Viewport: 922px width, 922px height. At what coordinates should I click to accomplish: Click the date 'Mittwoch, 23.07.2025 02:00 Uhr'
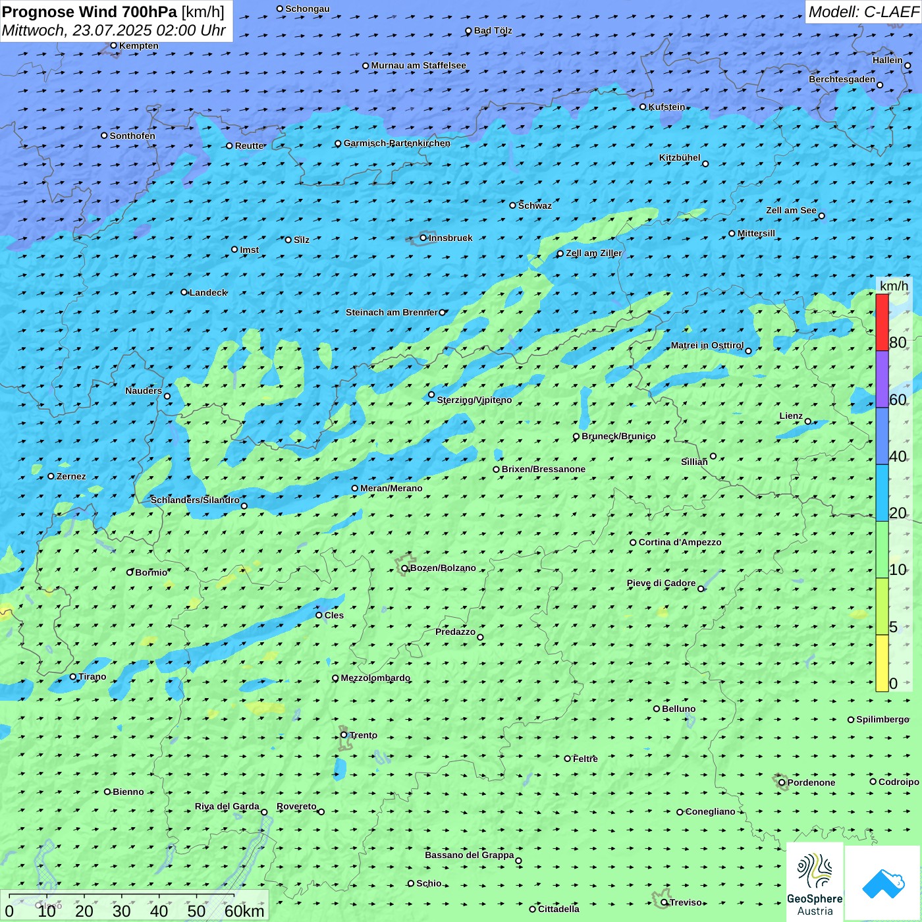(x=114, y=30)
